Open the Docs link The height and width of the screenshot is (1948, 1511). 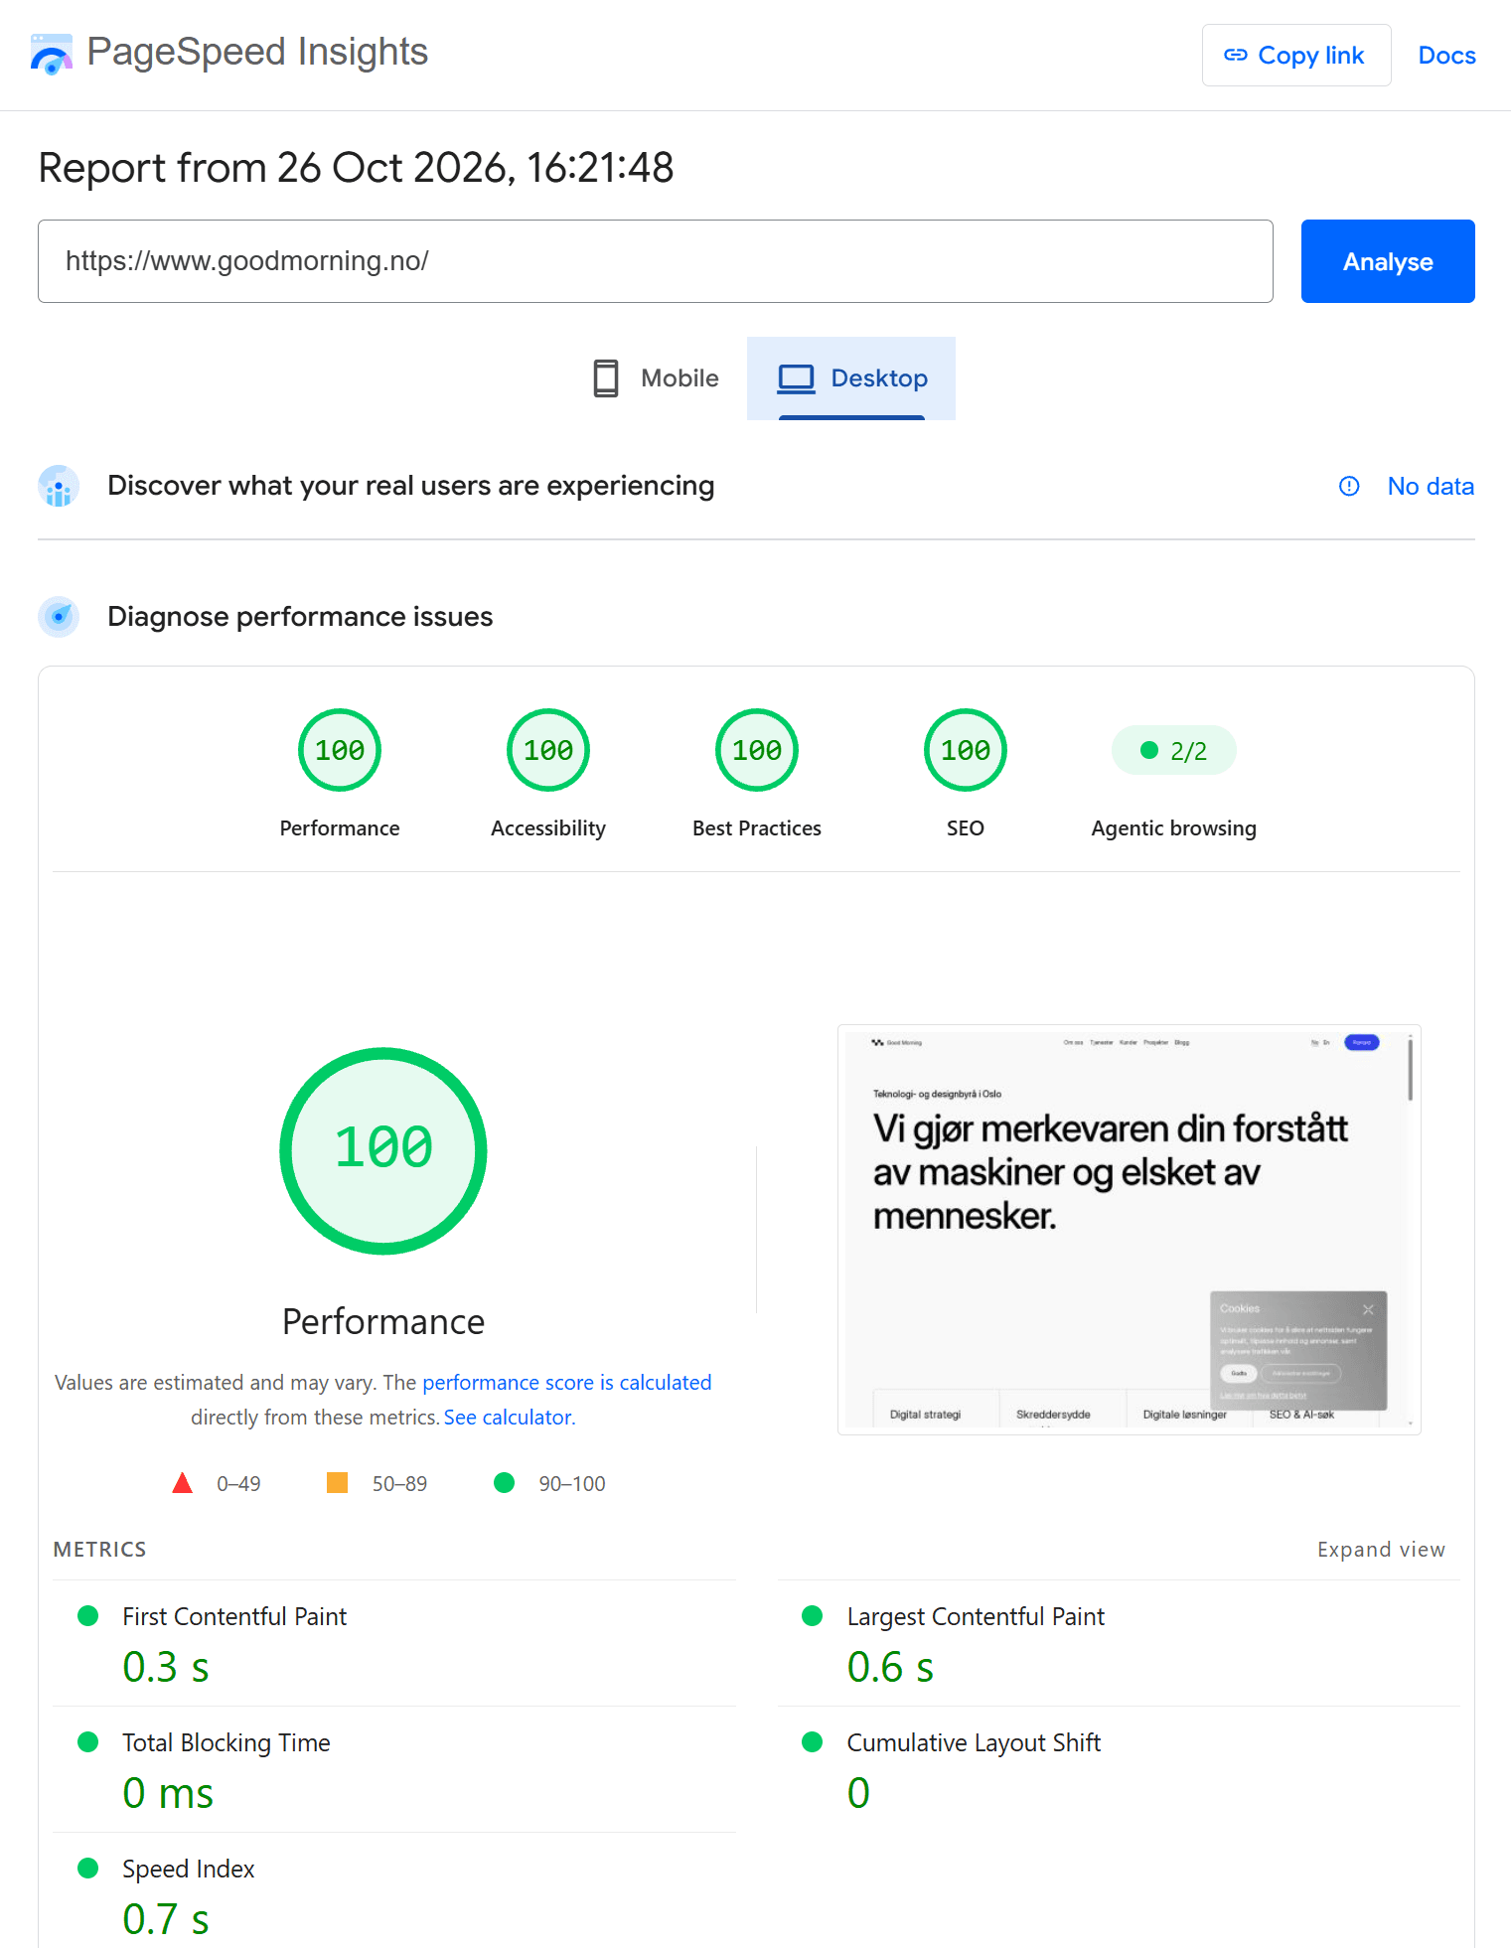[1446, 56]
